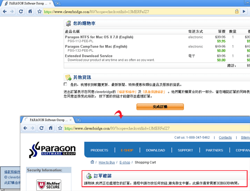This screenshot has height=191, width=250.
Task: Click Back arrow in upper browser window
Action: pos(5,11)
